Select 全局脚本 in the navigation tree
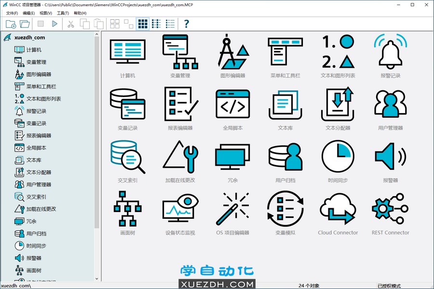 coord(36,148)
